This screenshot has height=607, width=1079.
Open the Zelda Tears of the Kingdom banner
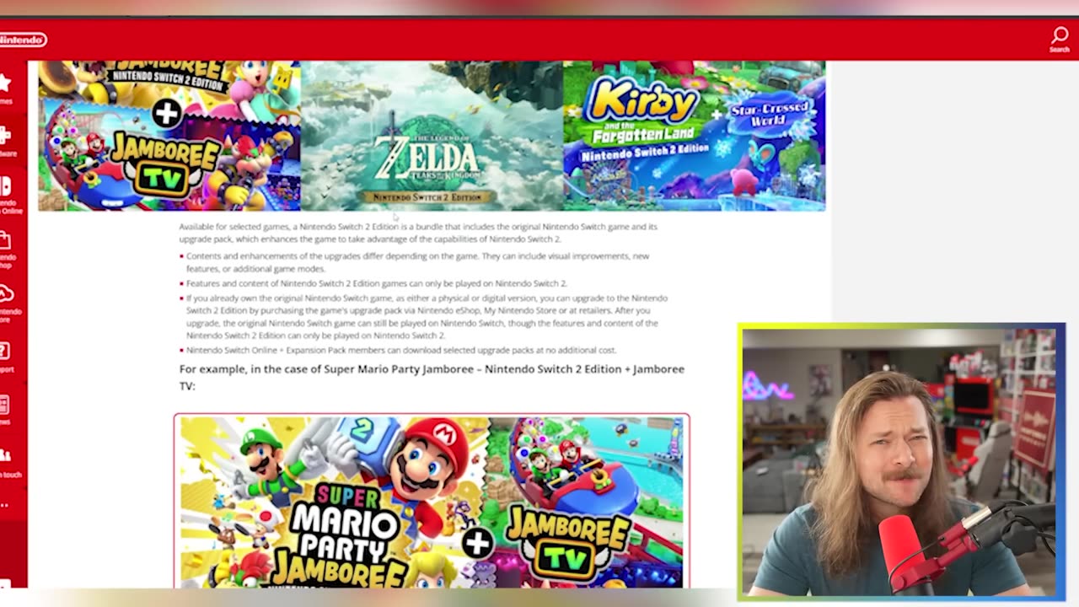point(432,135)
